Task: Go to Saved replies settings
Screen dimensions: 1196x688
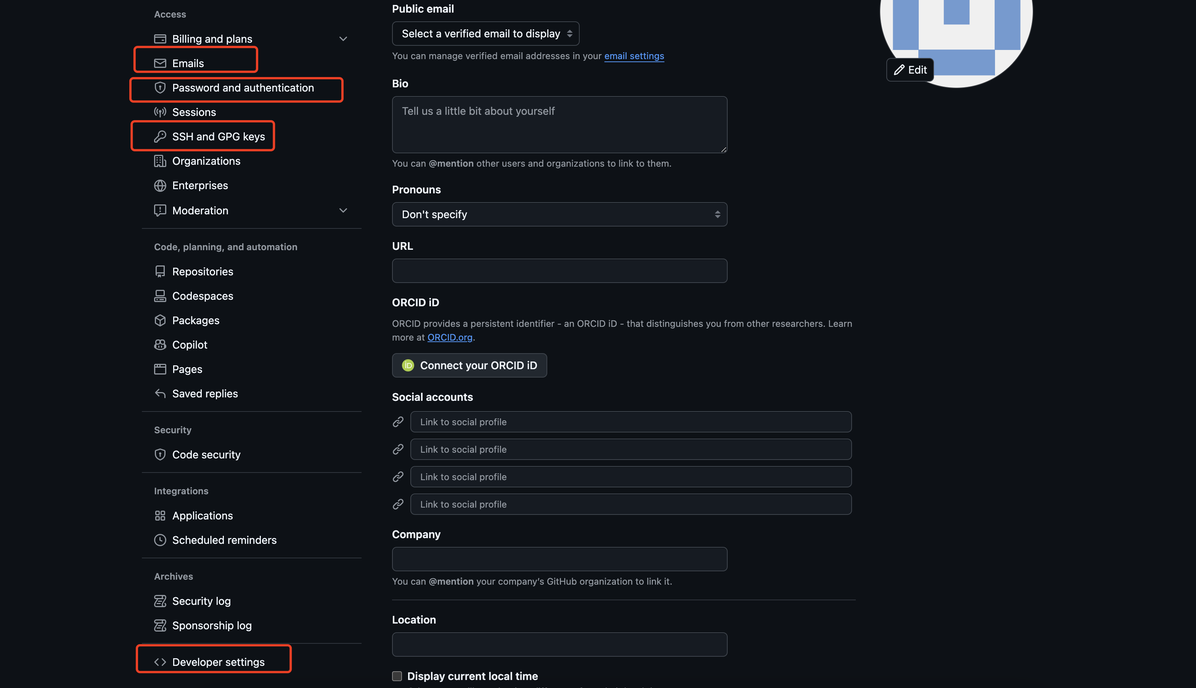Action: click(205, 394)
